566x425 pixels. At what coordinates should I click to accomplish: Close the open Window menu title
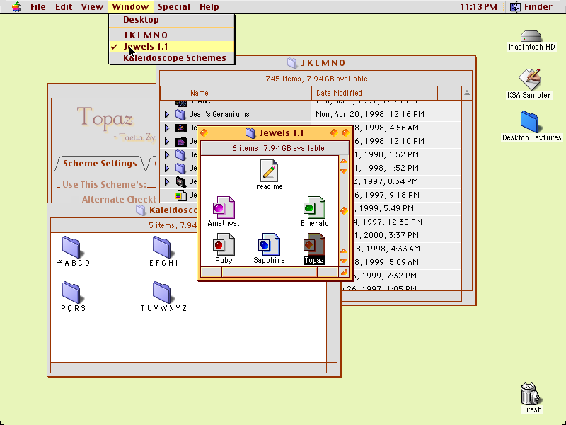pyautogui.click(x=130, y=7)
